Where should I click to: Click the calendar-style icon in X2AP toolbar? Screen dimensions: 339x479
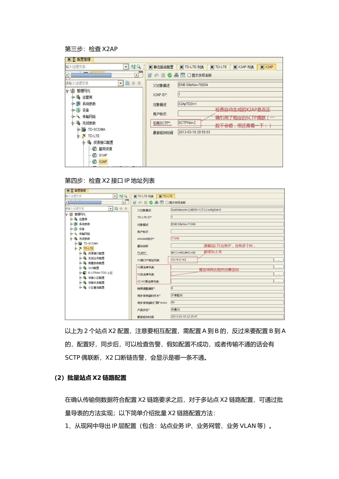click(x=183, y=76)
